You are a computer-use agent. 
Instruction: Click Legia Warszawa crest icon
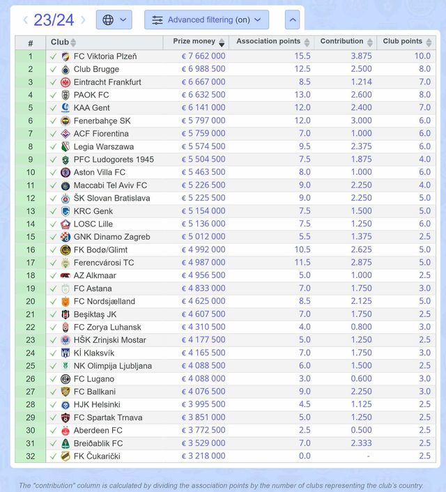tap(66, 146)
